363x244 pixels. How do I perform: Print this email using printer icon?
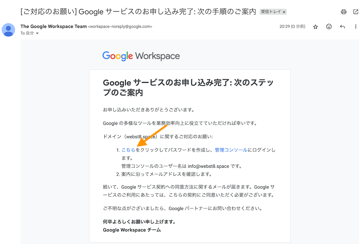(x=344, y=12)
